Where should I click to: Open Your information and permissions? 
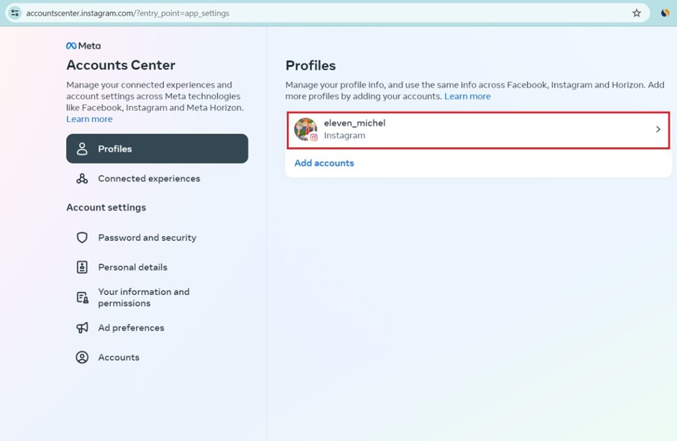click(x=143, y=297)
